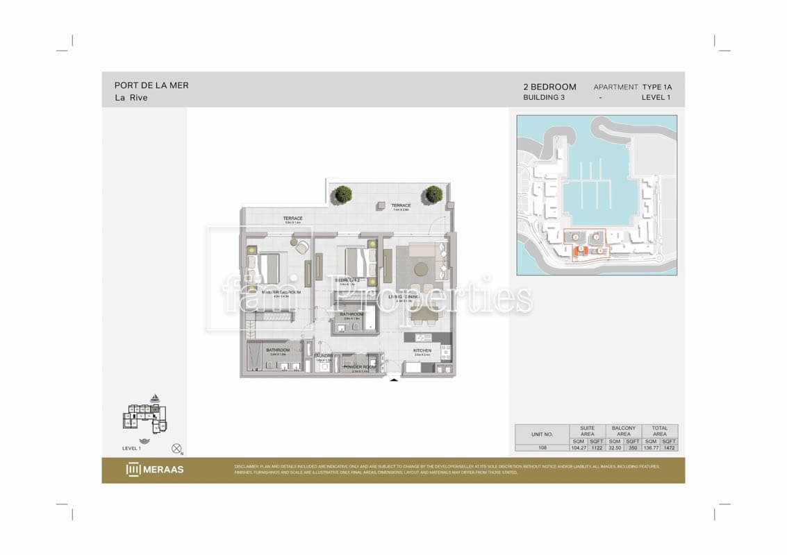Click the '350' balcony SQFT cell

(x=632, y=447)
